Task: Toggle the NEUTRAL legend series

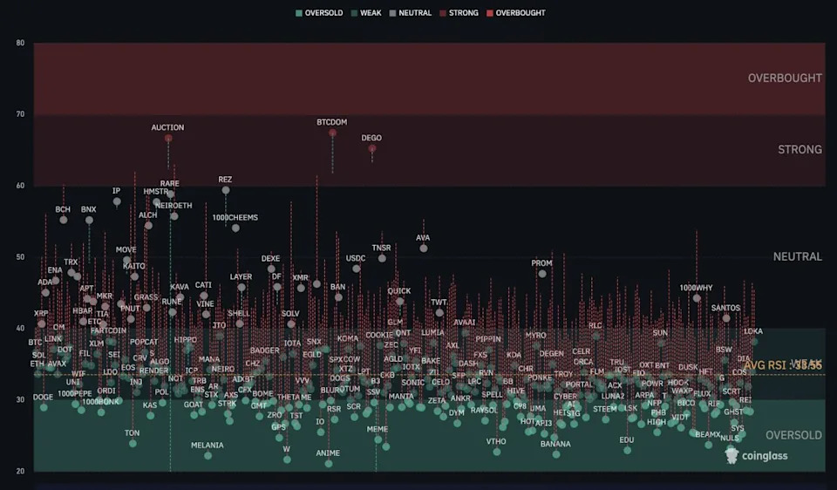Action: pos(411,13)
